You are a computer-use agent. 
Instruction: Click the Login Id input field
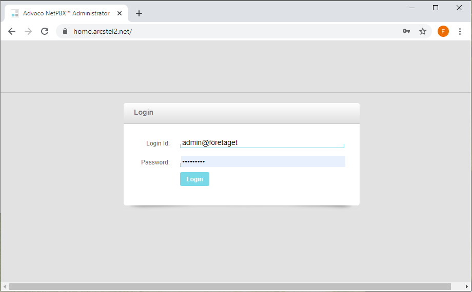point(262,142)
